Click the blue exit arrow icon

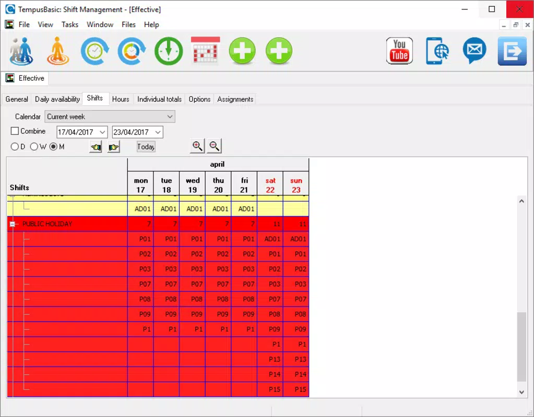pyautogui.click(x=512, y=51)
